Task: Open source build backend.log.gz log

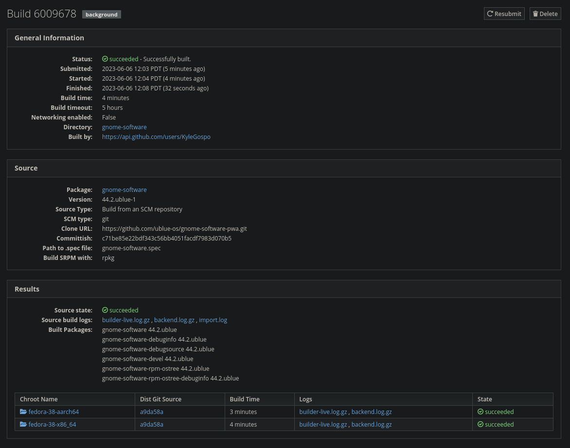Action: (174, 320)
